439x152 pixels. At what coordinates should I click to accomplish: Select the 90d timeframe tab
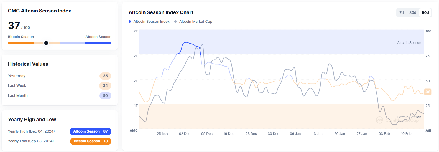pos(425,12)
